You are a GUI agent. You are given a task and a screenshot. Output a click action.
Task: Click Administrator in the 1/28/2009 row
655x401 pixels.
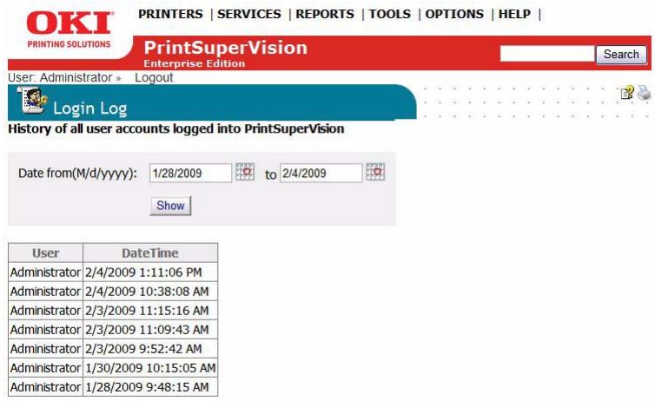coord(45,387)
